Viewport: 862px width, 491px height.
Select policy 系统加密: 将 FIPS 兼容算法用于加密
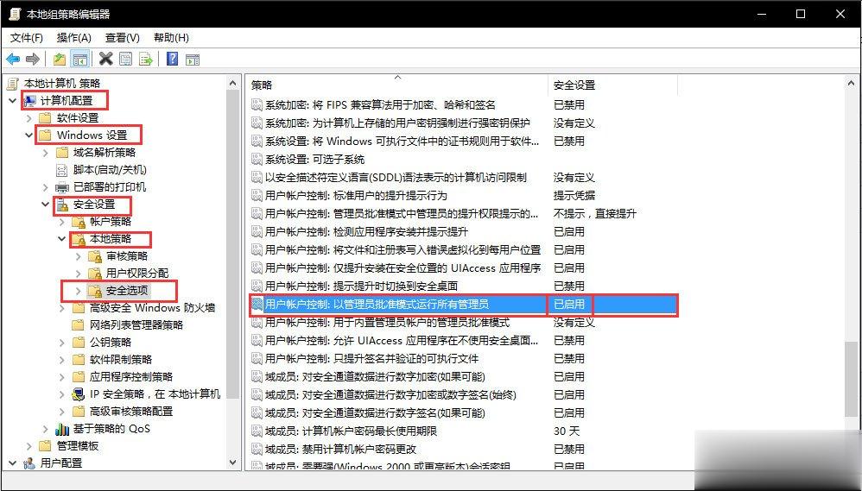[x=380, y=105]
